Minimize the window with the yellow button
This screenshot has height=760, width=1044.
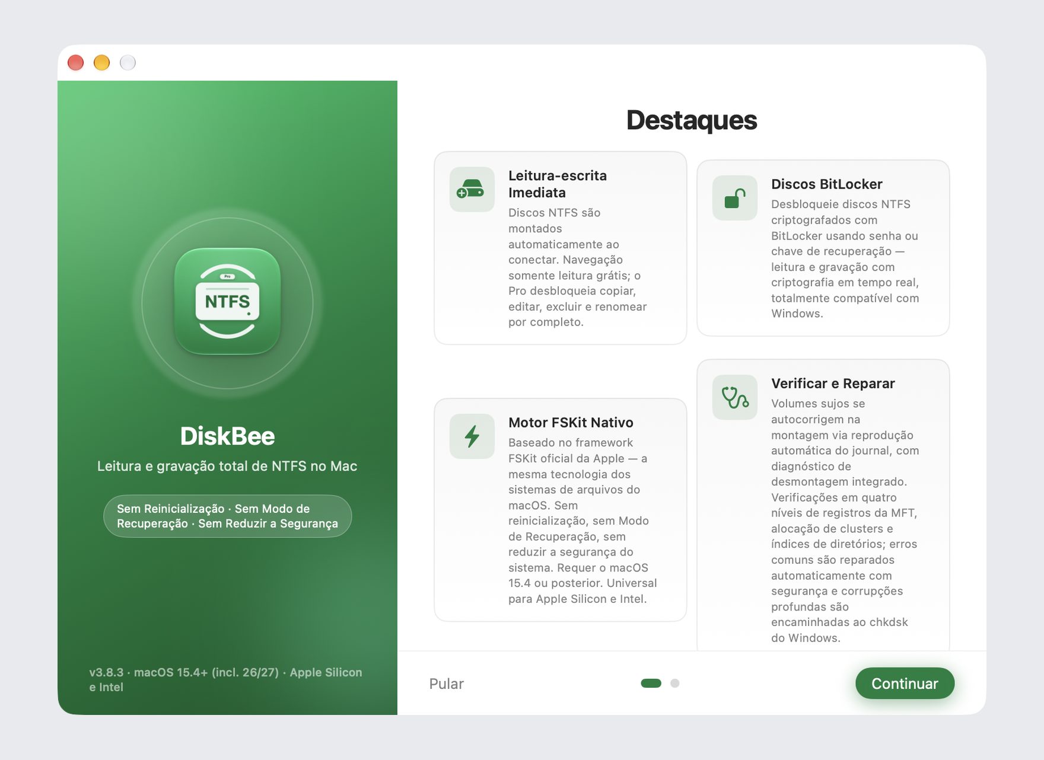click(x=102, y=63)
